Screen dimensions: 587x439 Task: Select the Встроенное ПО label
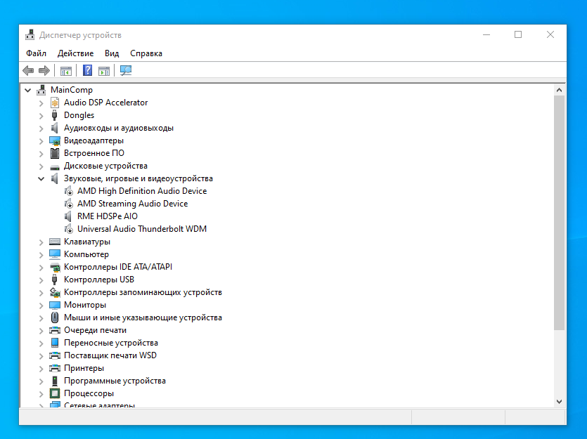94,153
